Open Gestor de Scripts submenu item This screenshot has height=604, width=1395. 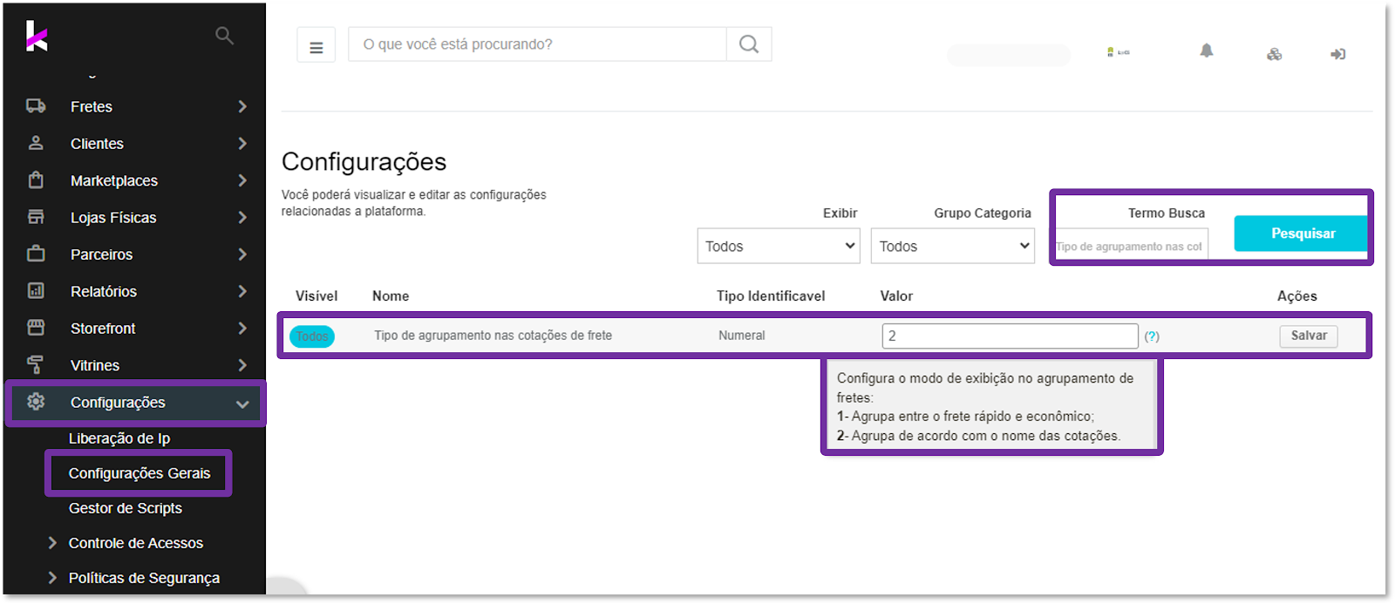(126, 508)
